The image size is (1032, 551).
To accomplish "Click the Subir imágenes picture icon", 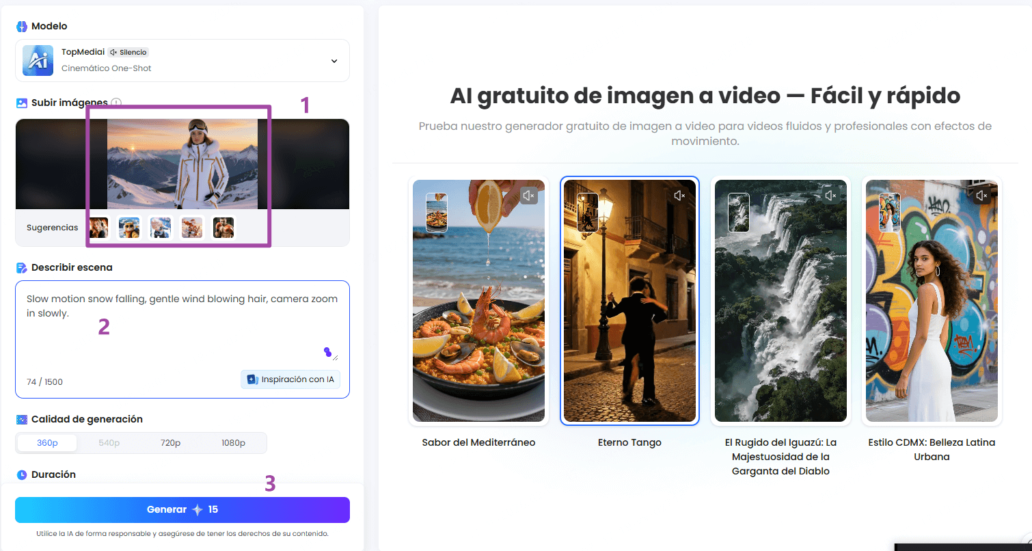I will 21,103.
